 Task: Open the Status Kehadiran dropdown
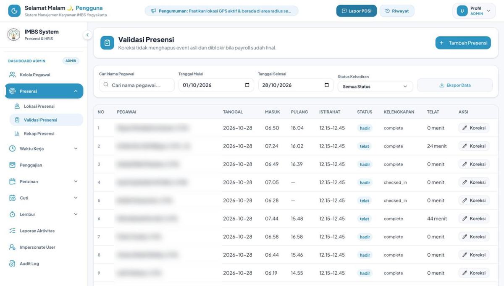coord(375,86)
